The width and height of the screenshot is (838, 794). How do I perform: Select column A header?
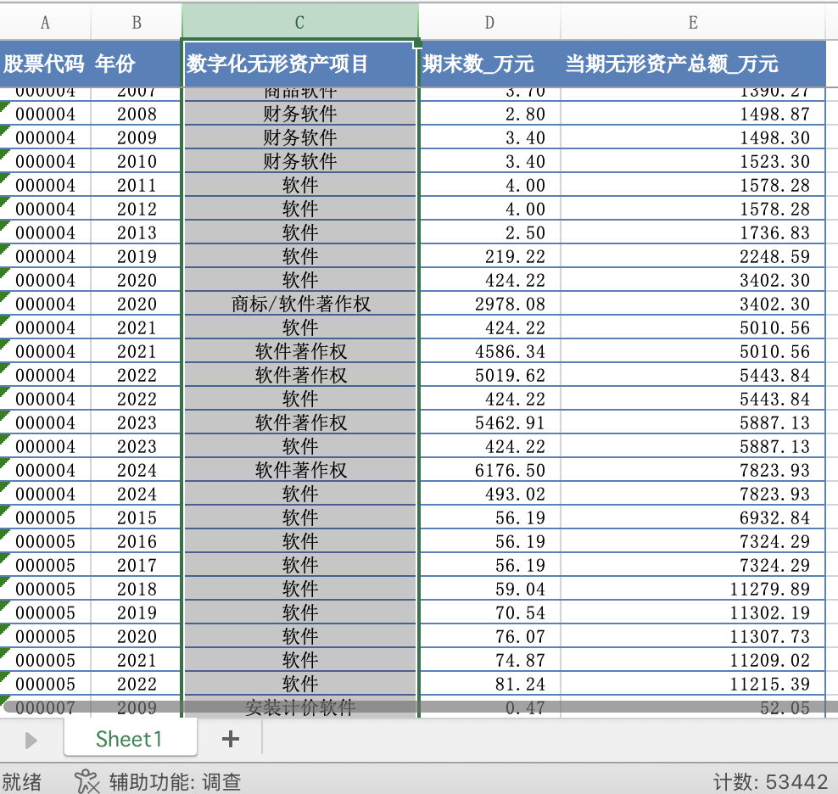[46, 22]
